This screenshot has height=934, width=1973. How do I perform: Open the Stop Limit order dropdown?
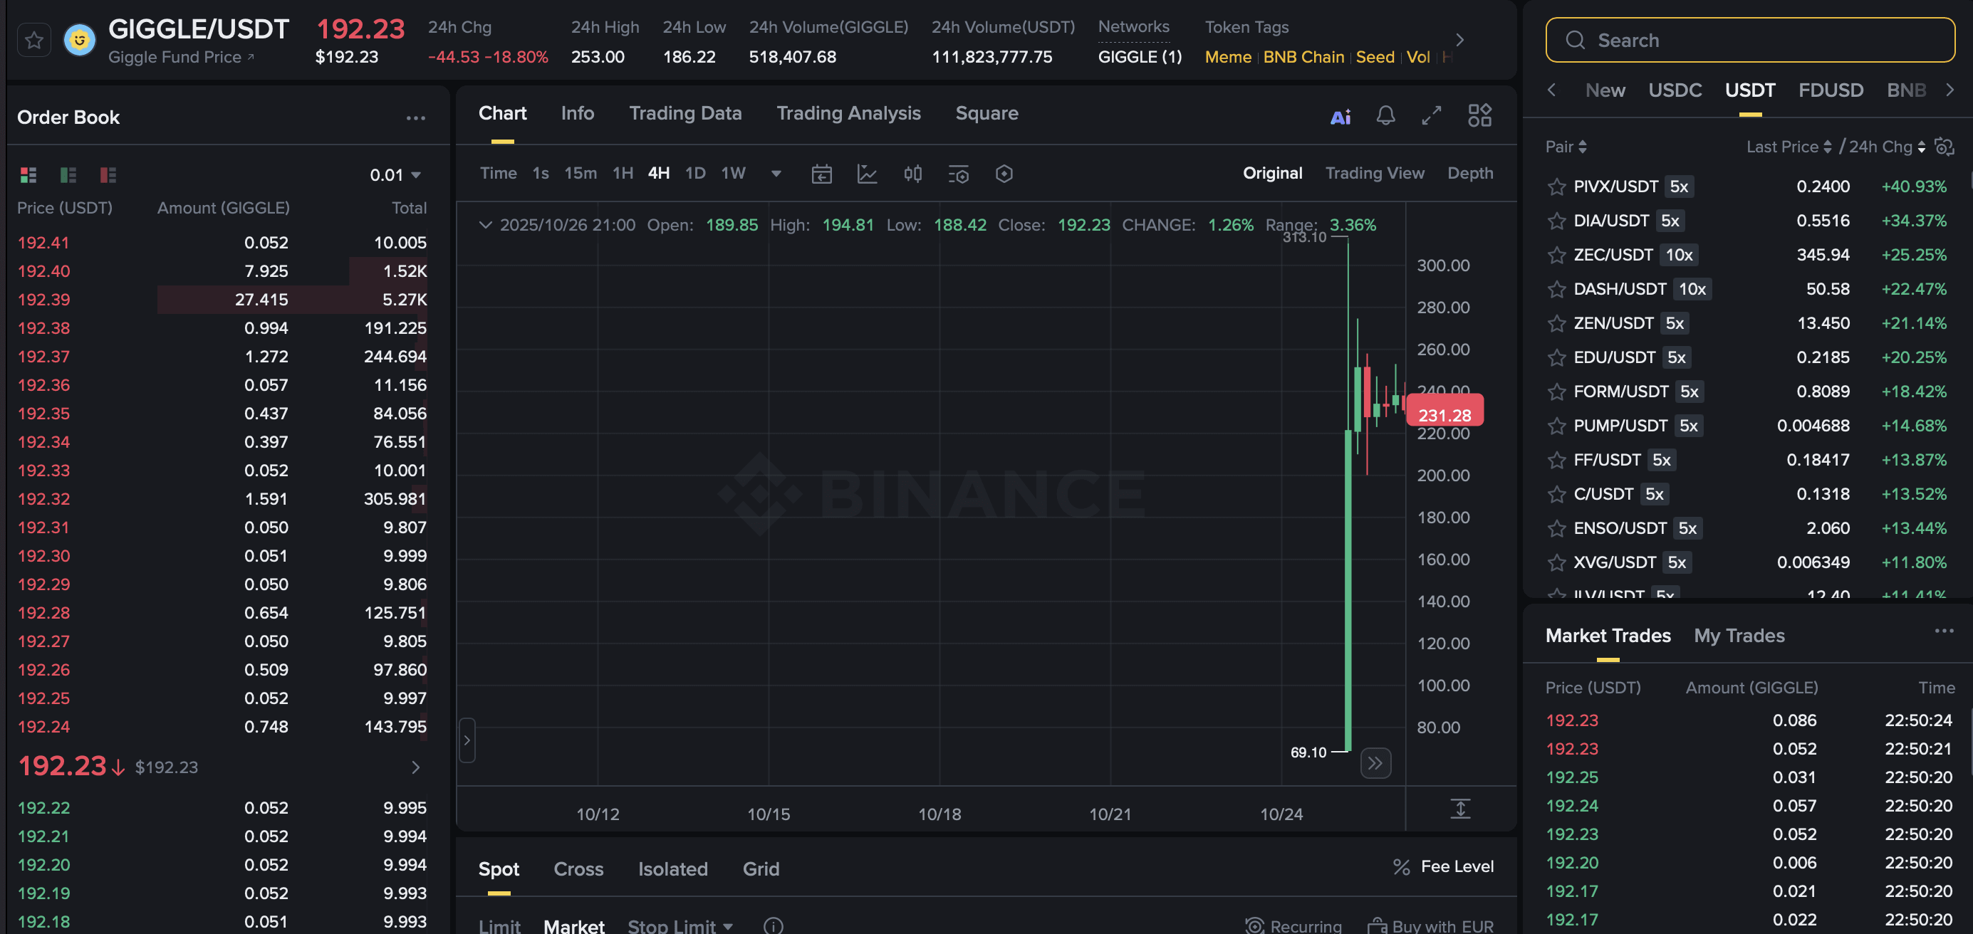tap(680, 925)
